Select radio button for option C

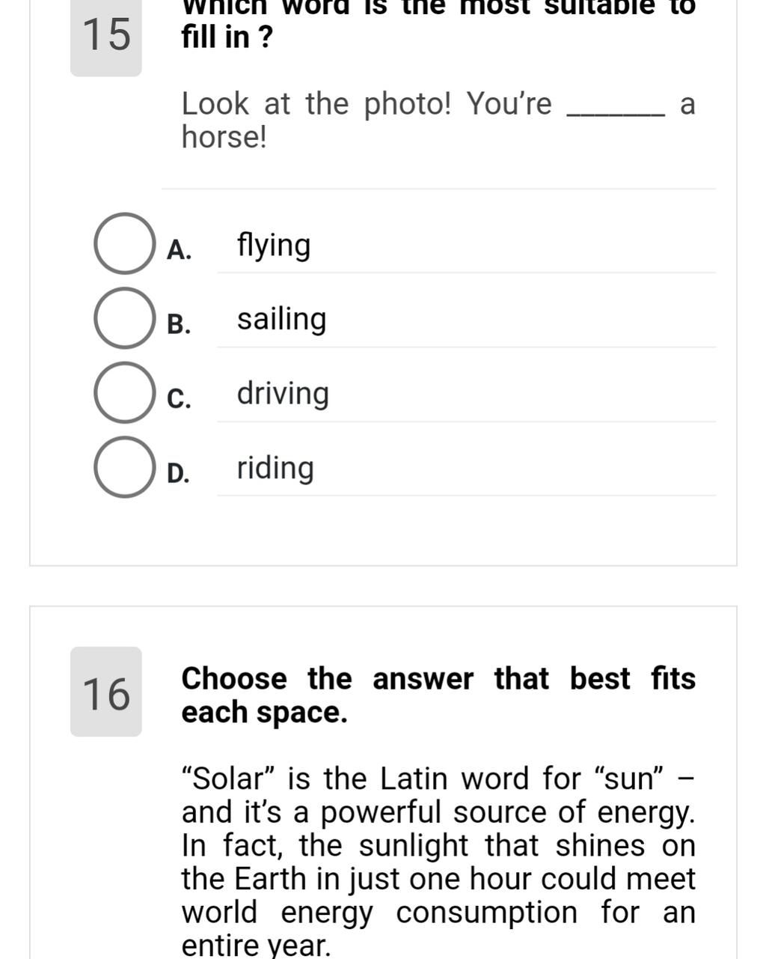[123, 392]
